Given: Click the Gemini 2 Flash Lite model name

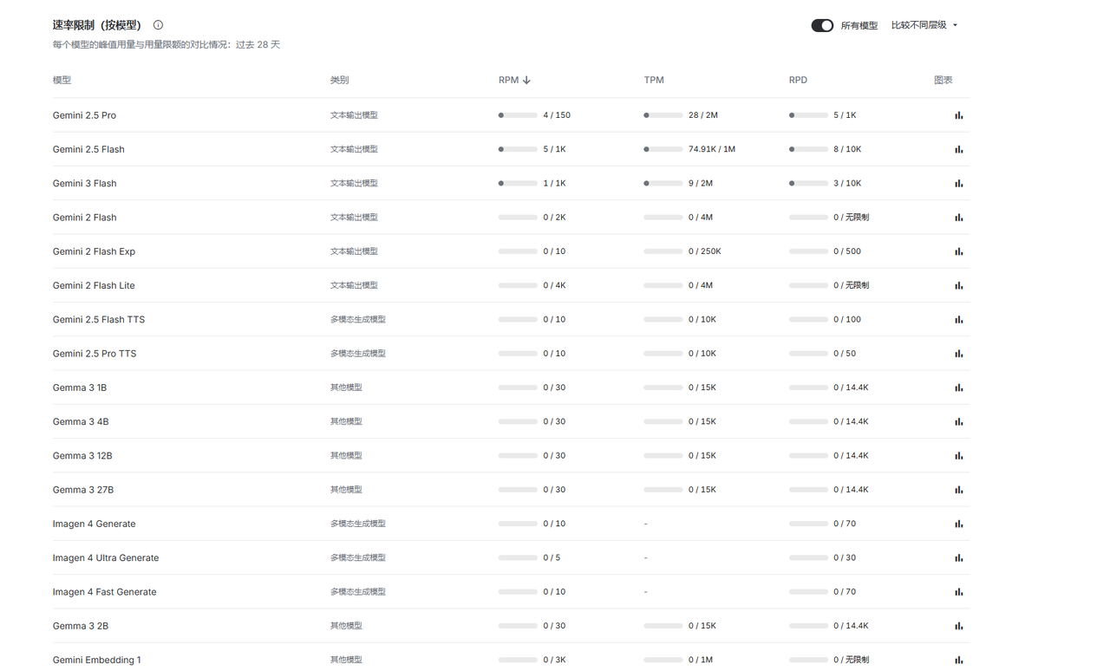Looking at the screenshot, I should [x=94, y=285].
